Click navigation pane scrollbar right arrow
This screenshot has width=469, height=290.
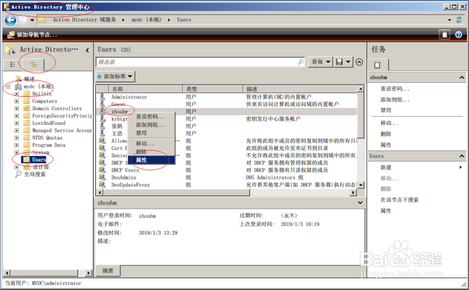coord(88,273)
